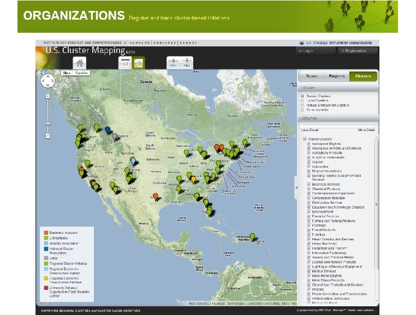
Task: Uncheck Information Technology checkbox
Action: point(309,253)
